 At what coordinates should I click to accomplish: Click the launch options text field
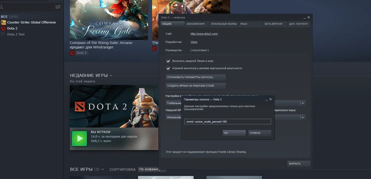click(227, 122)
